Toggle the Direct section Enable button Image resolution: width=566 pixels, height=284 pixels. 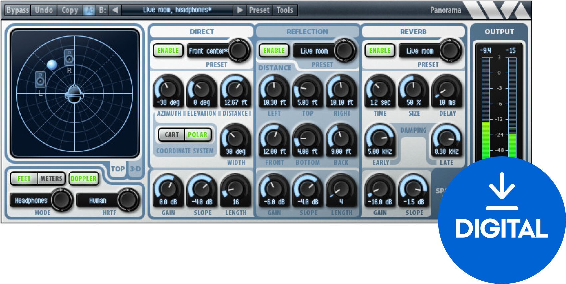click(168, 51)
